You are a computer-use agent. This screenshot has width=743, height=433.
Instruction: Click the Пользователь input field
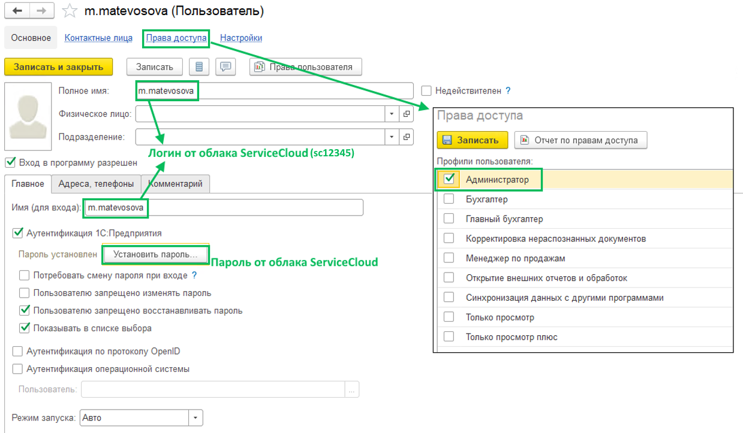pyautogui.click(x=213, y=389)
